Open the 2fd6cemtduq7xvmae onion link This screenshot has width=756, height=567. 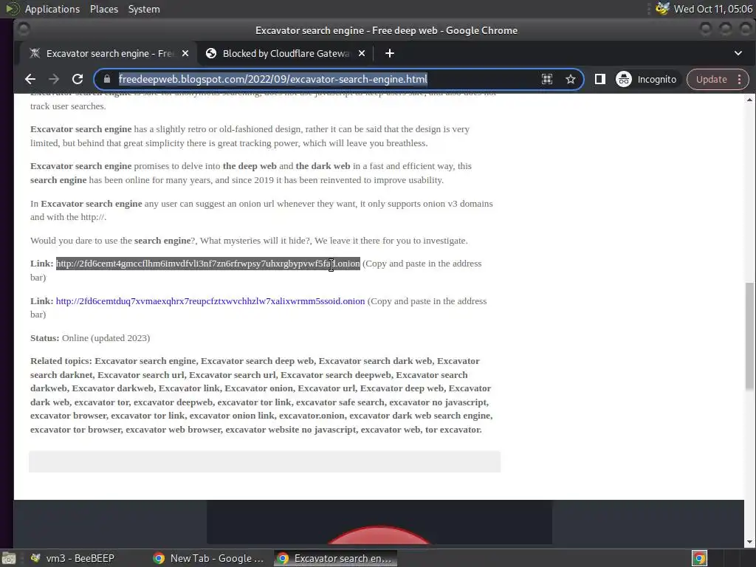pyautogui.click(x=210, y=301)
